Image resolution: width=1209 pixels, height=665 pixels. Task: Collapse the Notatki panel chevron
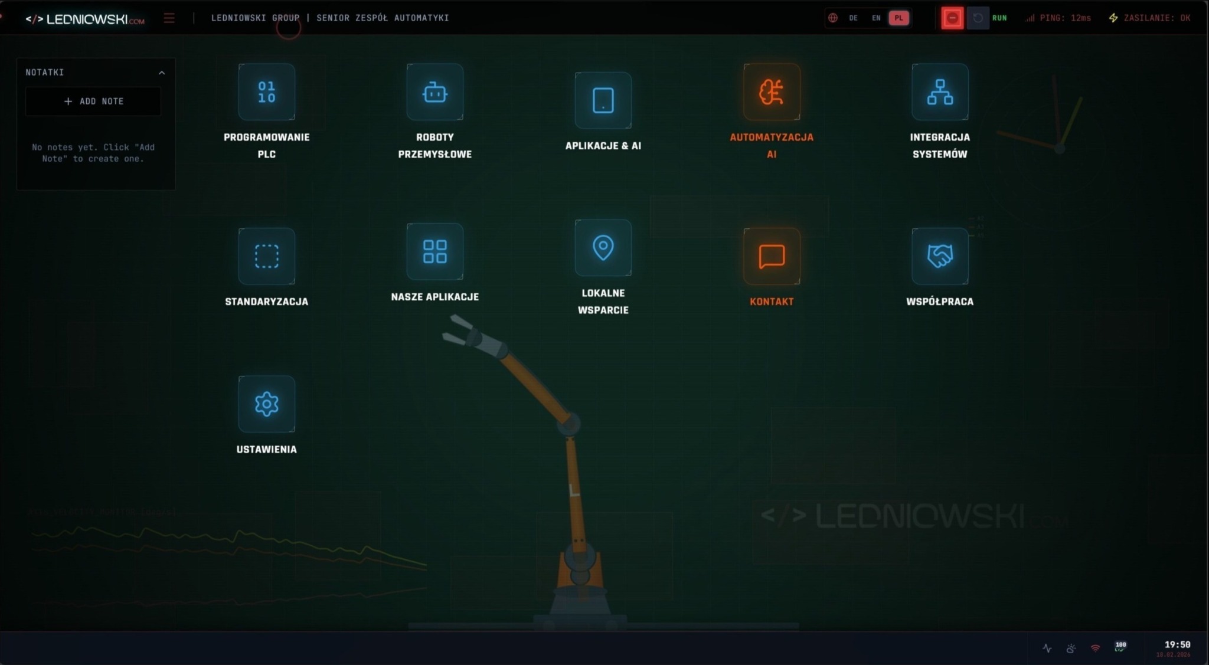coord(162,73)
